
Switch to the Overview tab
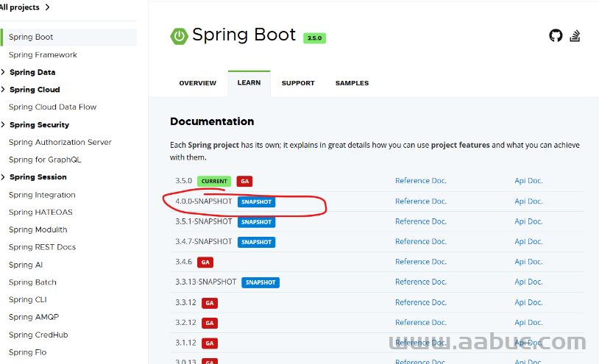click(197, 83)
